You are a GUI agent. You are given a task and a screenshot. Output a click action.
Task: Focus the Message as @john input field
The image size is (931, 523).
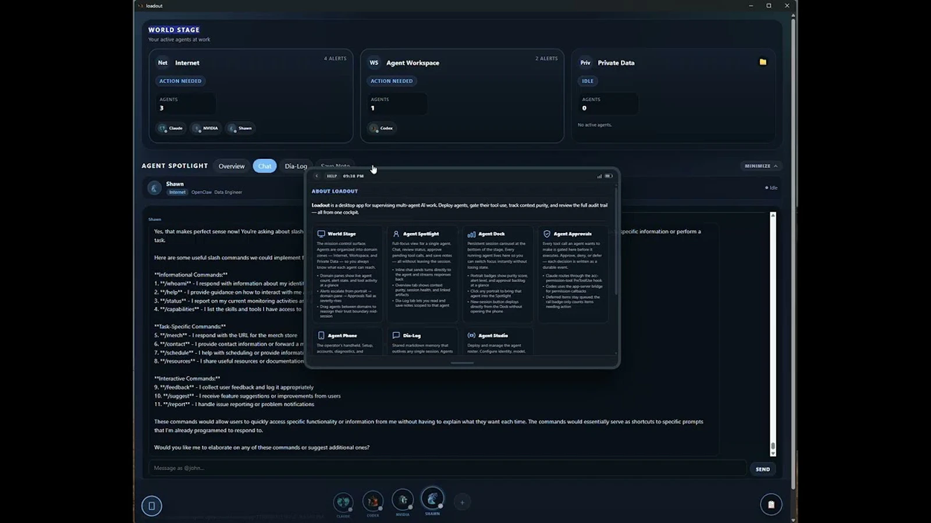coord(447,468)
